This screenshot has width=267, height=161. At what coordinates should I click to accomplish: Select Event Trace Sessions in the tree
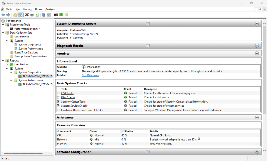coord(26,53)
